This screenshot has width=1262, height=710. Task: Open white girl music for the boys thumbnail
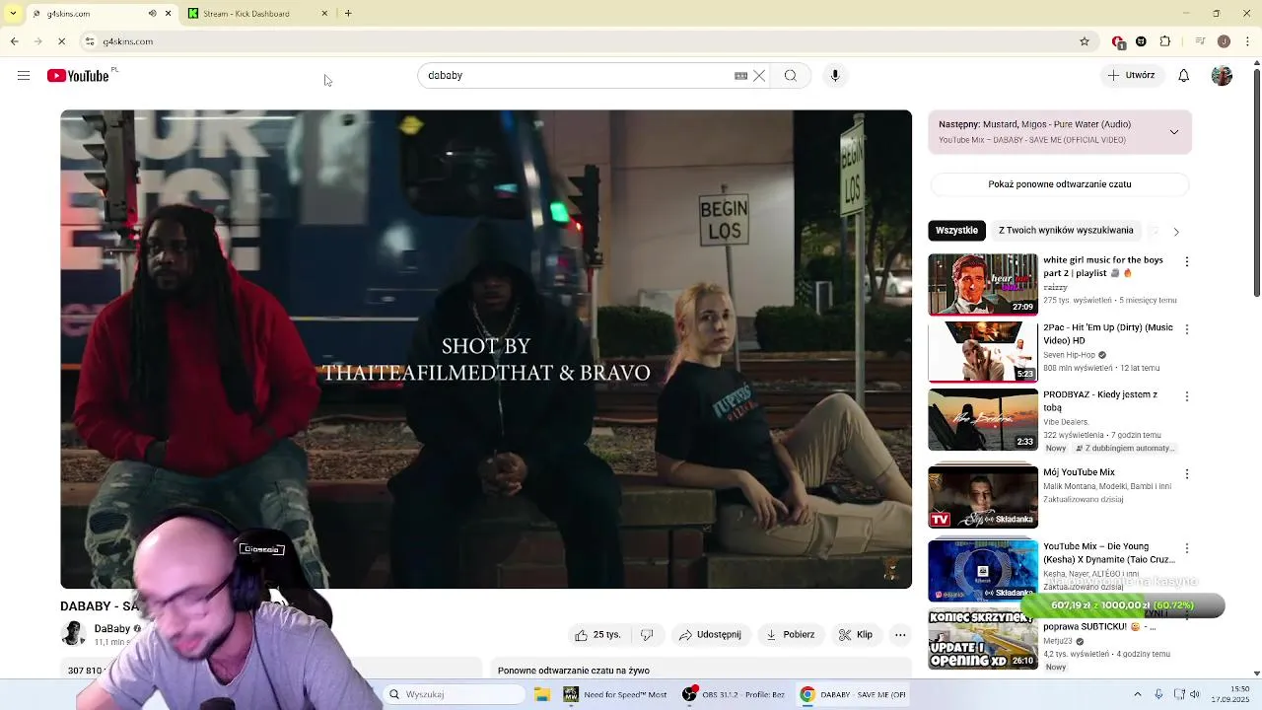(983, 284)
